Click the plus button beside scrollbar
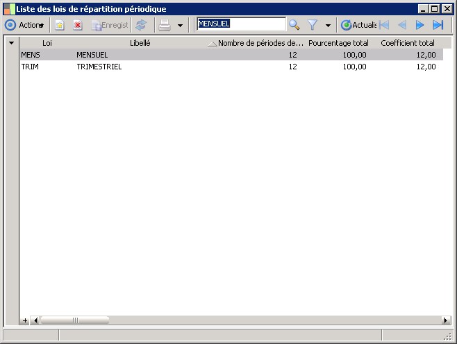Image resolution: width=457 pixels, height=344 pixels. pyautogui.click(x=25, y=320)
